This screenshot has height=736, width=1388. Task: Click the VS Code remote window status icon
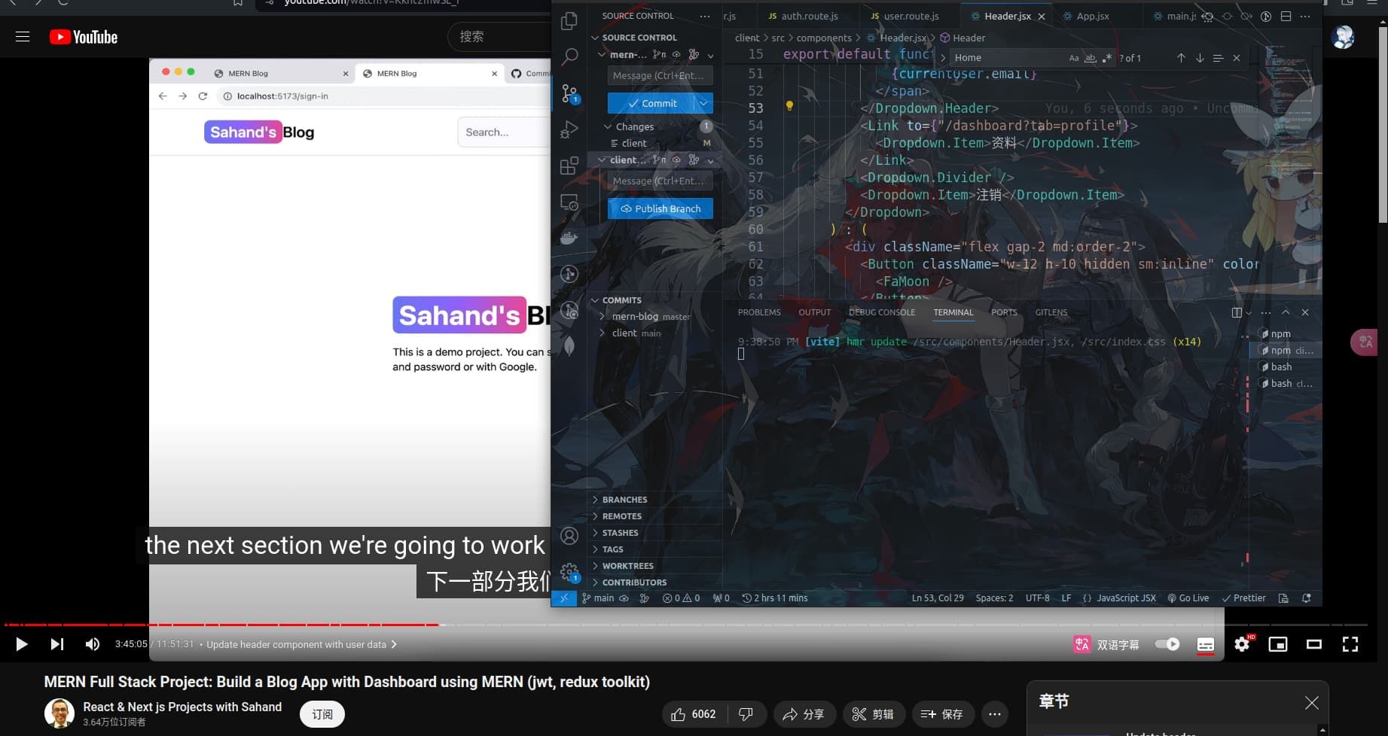click(563, 598)
